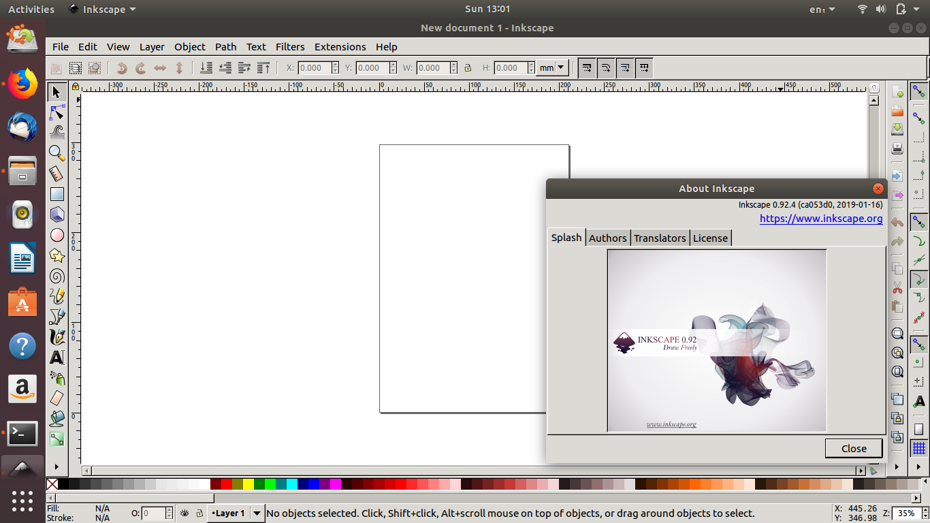Toggle the width/height lock in the toolbar

point(468,67)
